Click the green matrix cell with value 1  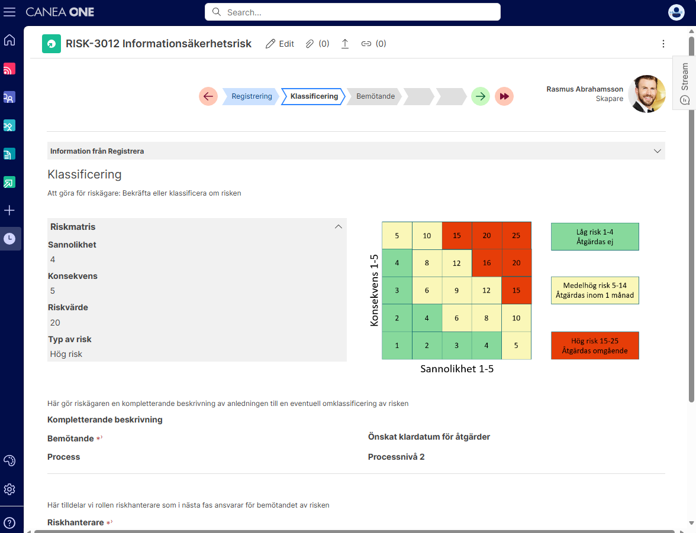(397, 345)
